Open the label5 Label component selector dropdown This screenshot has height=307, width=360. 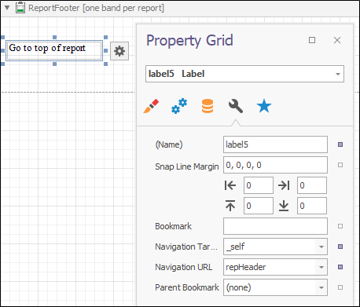[x=338, y=74]
